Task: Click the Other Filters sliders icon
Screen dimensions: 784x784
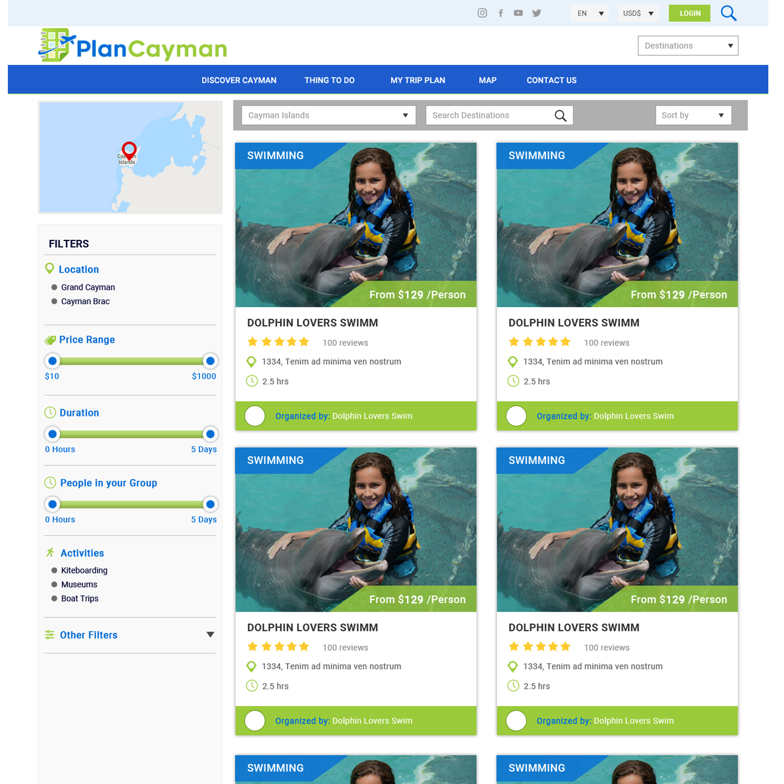Action: [x=50, y=635]
